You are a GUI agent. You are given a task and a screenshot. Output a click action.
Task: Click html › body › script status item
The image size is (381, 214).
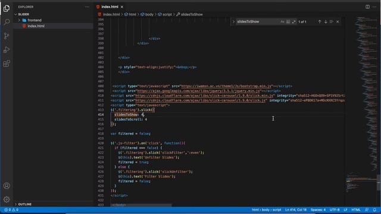(266, 210)
